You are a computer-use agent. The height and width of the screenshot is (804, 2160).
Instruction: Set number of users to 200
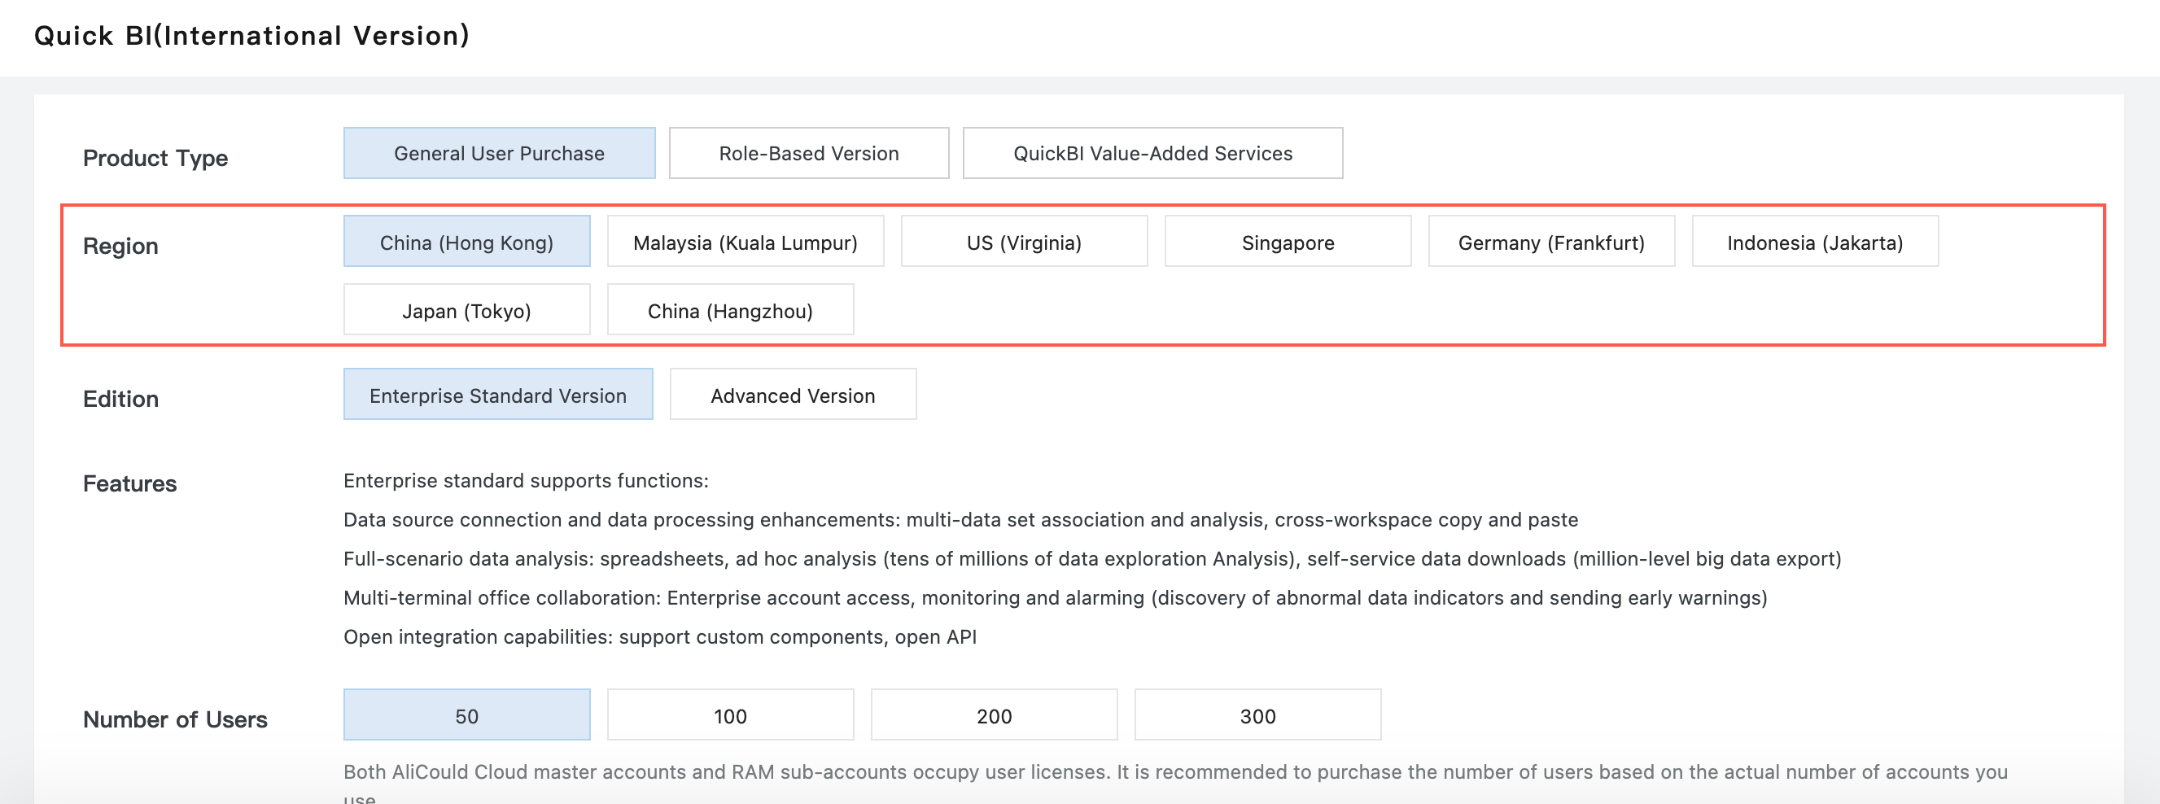click(x=994, y=715)
